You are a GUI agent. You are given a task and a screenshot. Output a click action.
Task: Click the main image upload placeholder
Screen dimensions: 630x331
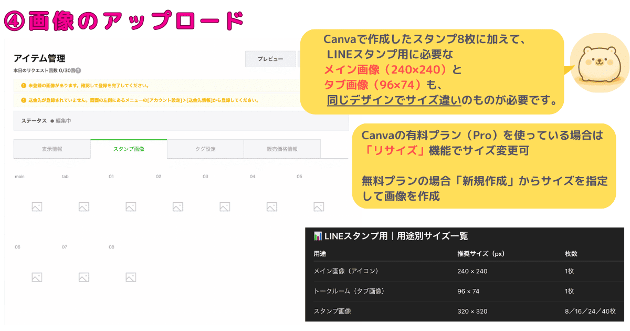pos(37,207)
